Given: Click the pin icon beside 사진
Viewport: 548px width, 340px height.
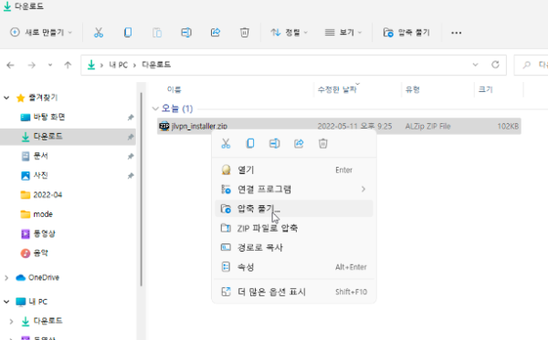Looking at the screenshot, I should point(131,176).
